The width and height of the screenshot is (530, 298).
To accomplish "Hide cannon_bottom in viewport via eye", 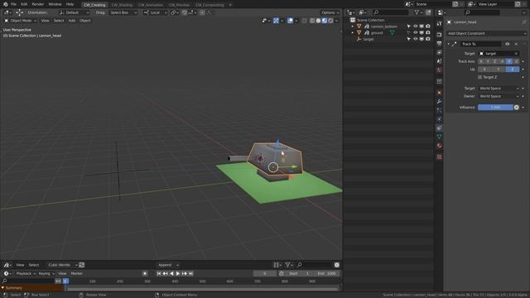I will point(416,26).
